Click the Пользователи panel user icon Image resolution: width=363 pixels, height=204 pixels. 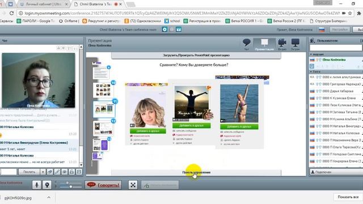click(x=313, y=40)
